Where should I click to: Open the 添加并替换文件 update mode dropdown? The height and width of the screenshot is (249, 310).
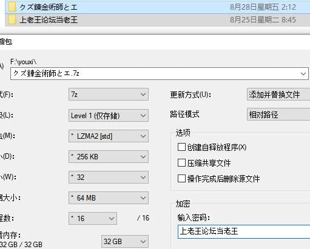tap(278, 95)
